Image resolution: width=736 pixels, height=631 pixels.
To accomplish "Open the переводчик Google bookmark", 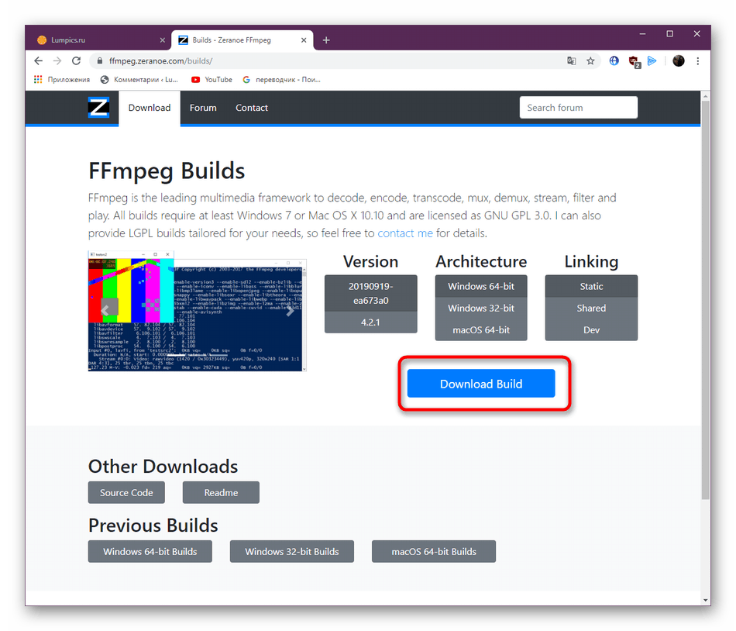I will [281, 79].
